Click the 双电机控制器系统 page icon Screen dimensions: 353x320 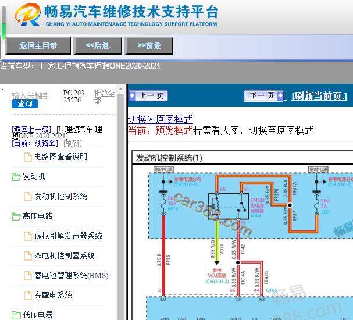(28, 256)
